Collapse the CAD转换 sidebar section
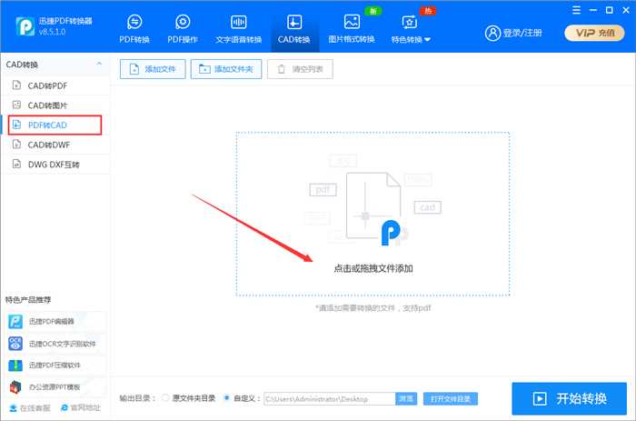 coord(99,65)
